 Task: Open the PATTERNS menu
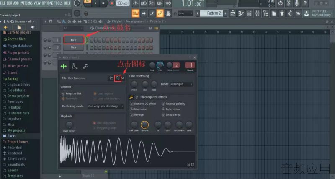coord(26,3)
